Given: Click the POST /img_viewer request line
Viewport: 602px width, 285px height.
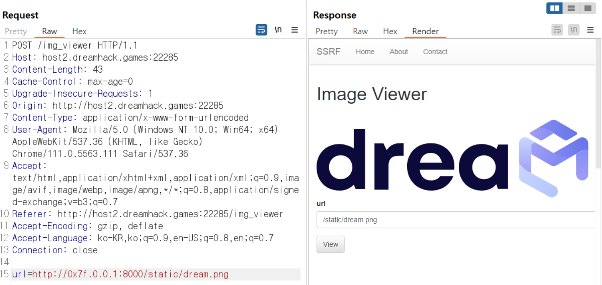Looking at the screenshot, I should point(75,45).
